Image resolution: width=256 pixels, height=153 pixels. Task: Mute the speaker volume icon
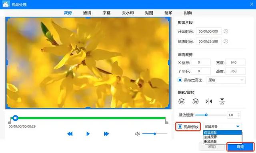[138, 134]
